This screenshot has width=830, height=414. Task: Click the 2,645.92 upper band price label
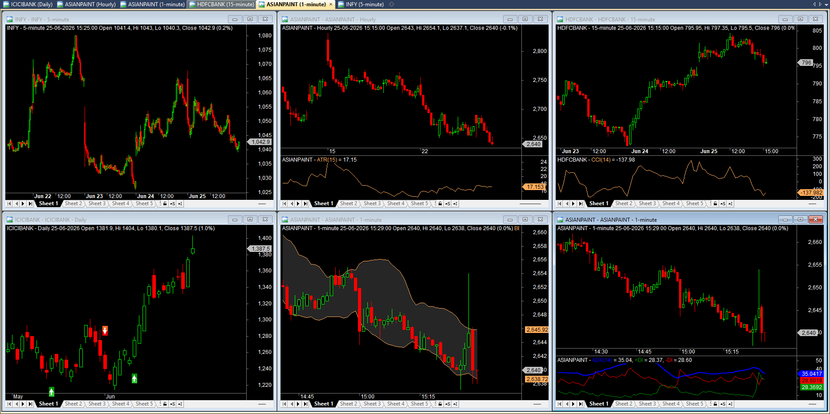(x=537, y=330)
